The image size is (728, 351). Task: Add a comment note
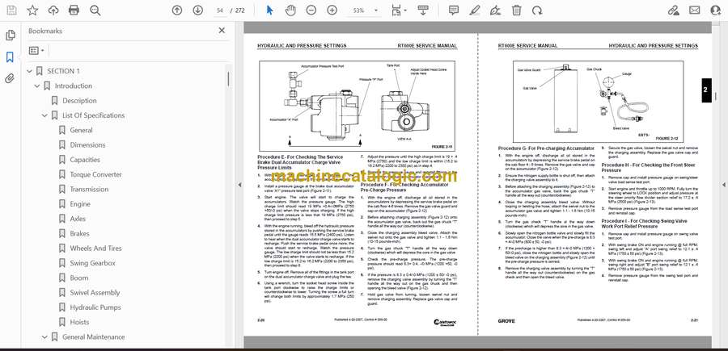click(x=454, y=10)
